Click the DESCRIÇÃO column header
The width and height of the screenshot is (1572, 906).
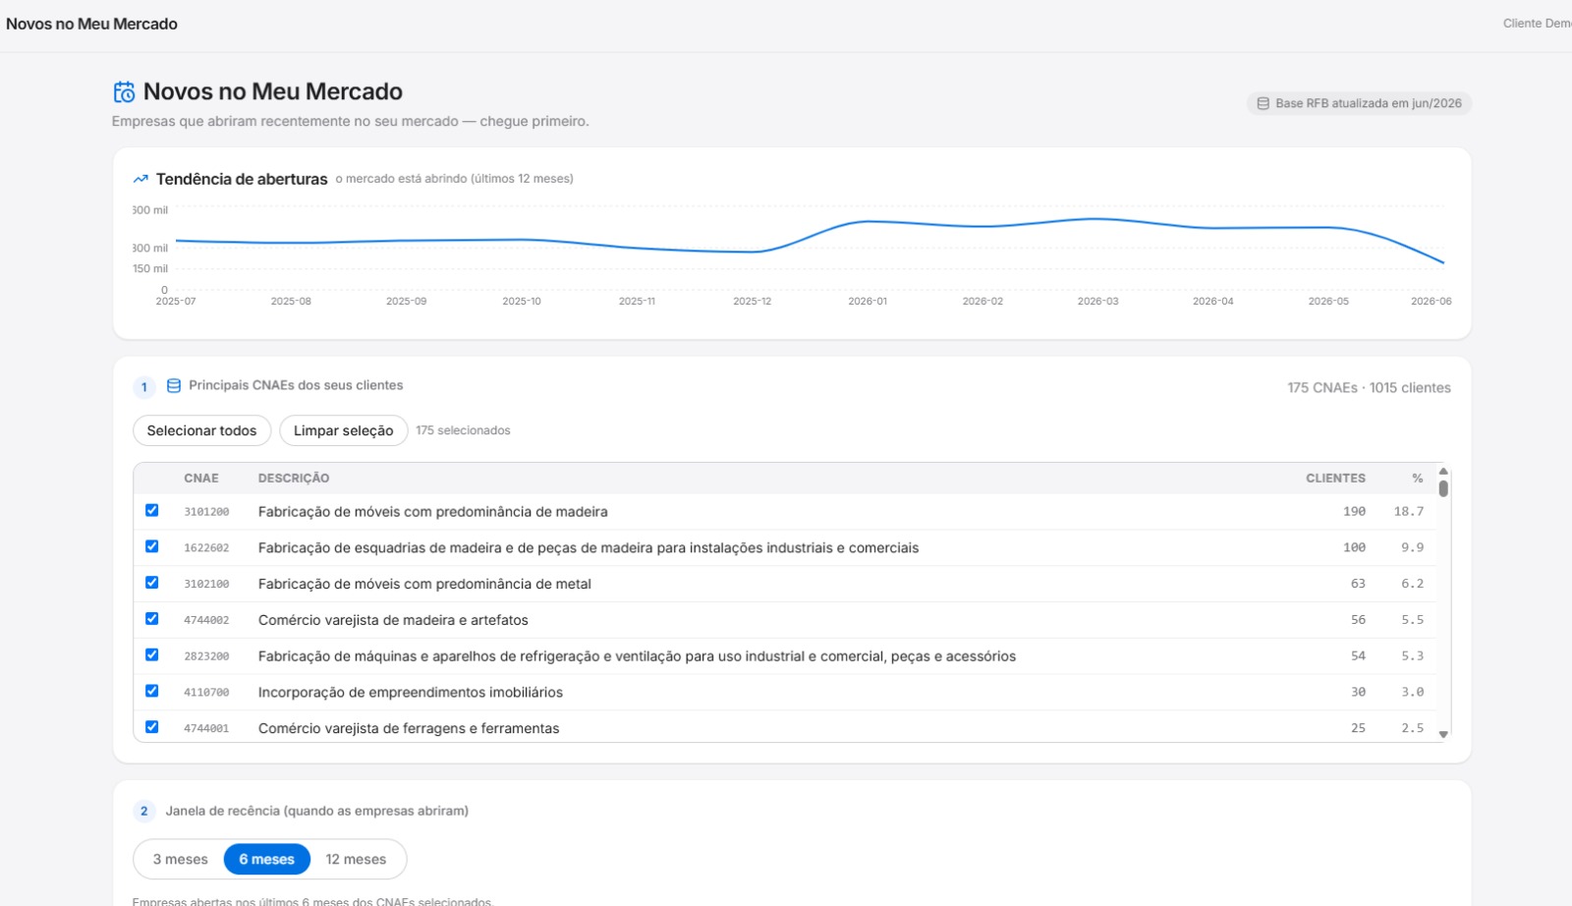tap(294, 479)
